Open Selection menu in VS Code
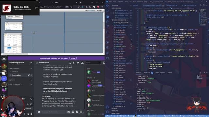The image size is (209, 117). click(x=120, y=2)
